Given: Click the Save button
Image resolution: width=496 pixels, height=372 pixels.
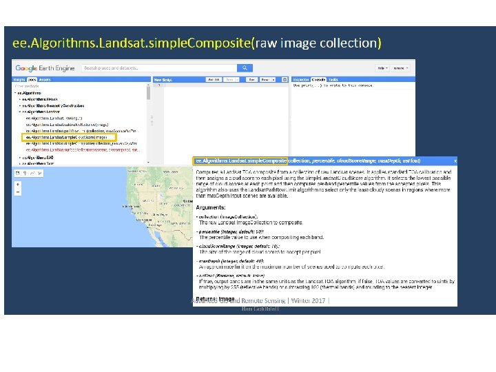Looking at the screenshot, I should (x=229, y=80).
